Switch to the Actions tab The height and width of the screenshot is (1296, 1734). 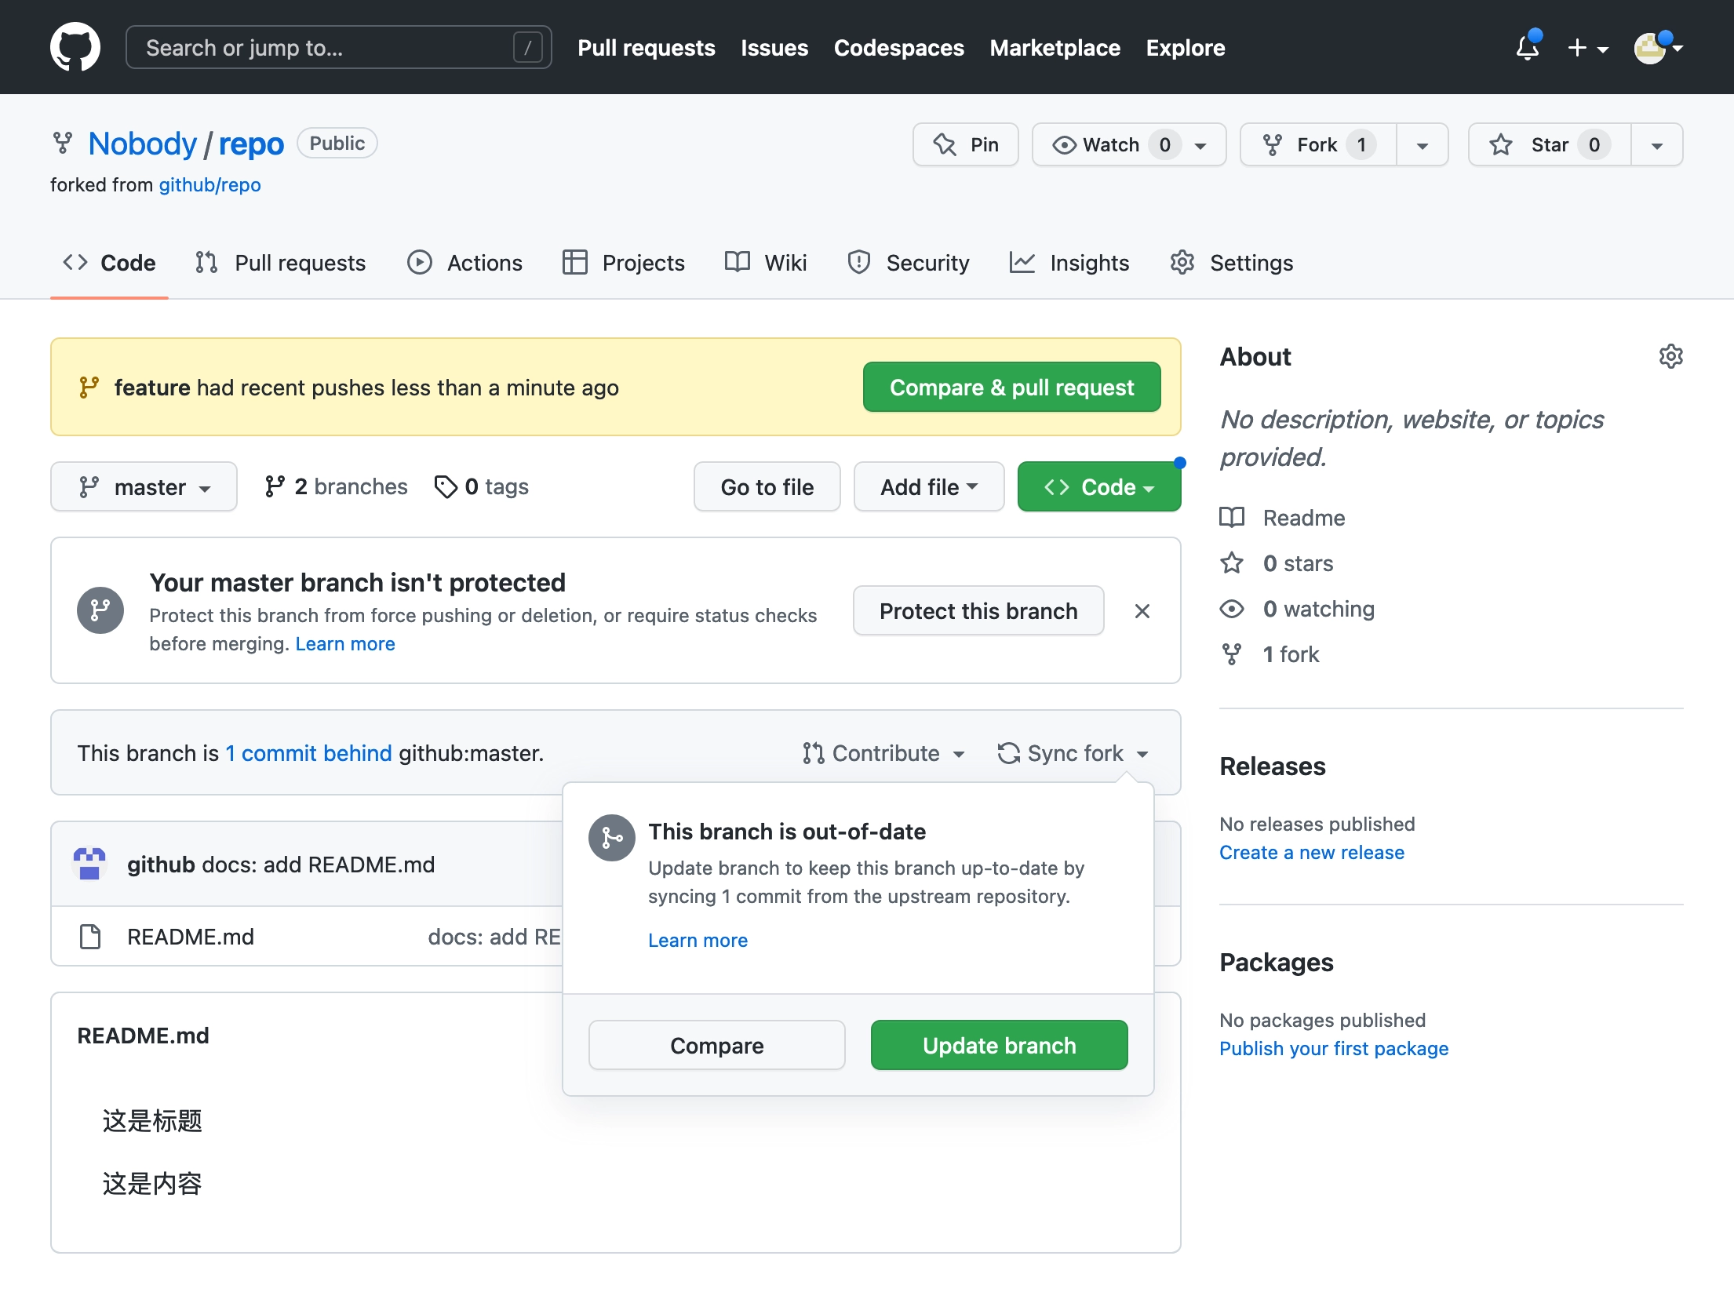point(464,263)
